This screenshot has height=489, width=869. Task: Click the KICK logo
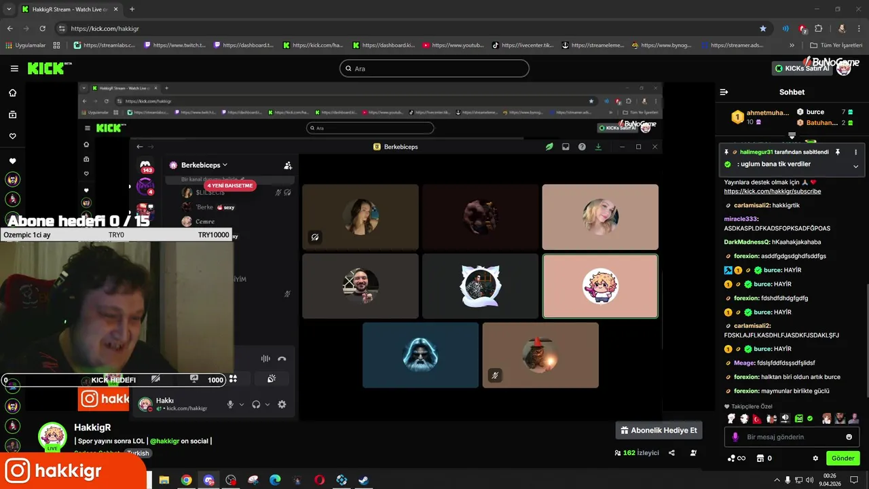(x=49, y=68)
